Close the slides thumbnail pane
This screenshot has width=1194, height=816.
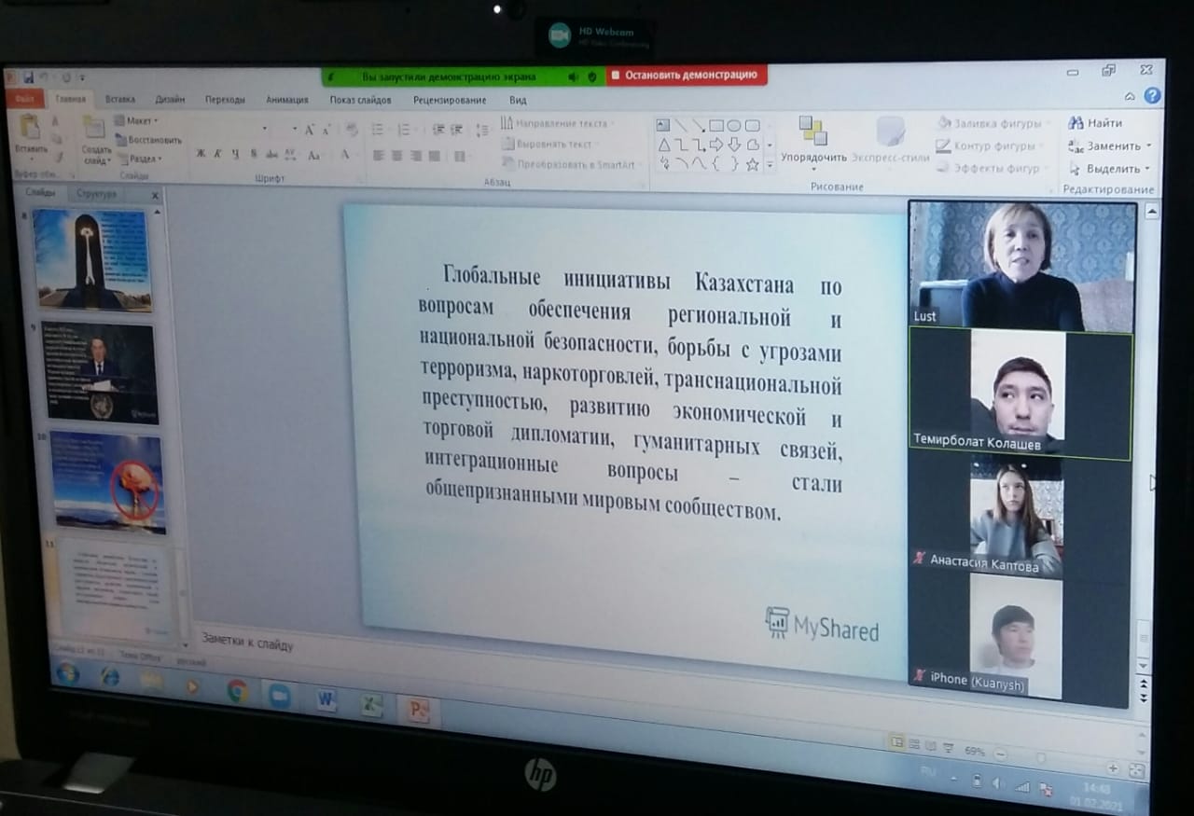tap(156, 195)
